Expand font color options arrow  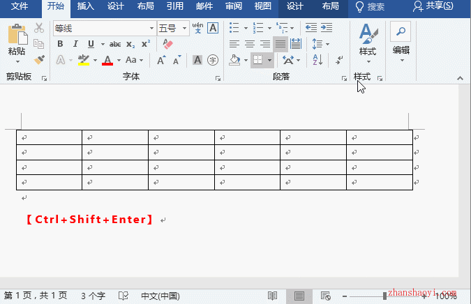(119, 61)
